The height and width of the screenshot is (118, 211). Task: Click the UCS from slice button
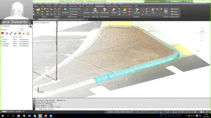pyautogui.click(x=76, y=9)
